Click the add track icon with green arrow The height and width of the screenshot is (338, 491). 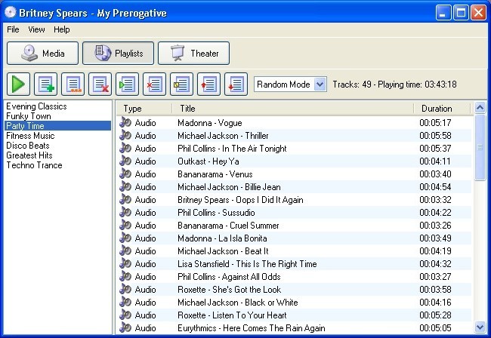click(128, 84)
